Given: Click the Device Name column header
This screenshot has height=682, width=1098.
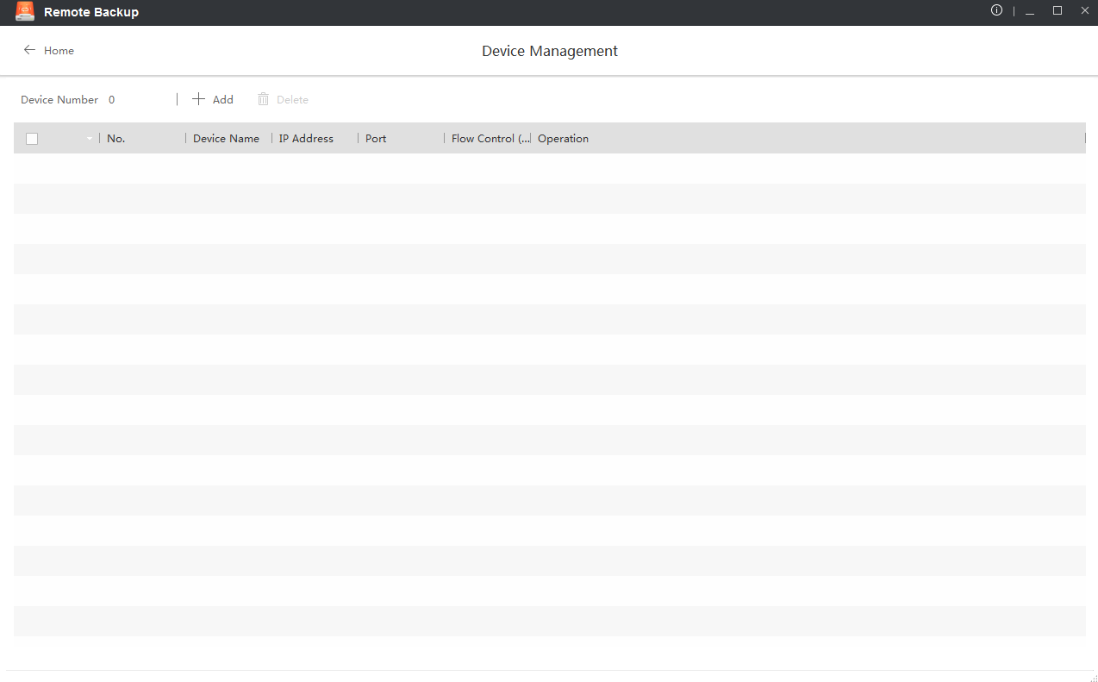Looking at the screenshot, I should 226,139.
